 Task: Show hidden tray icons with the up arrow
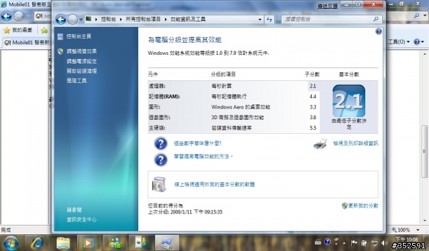click(344, 242)
